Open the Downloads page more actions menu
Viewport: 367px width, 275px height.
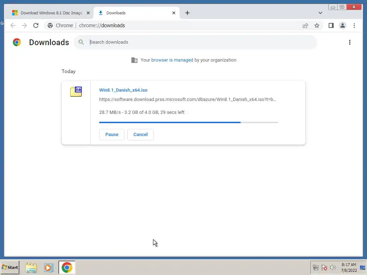(350, 42)
